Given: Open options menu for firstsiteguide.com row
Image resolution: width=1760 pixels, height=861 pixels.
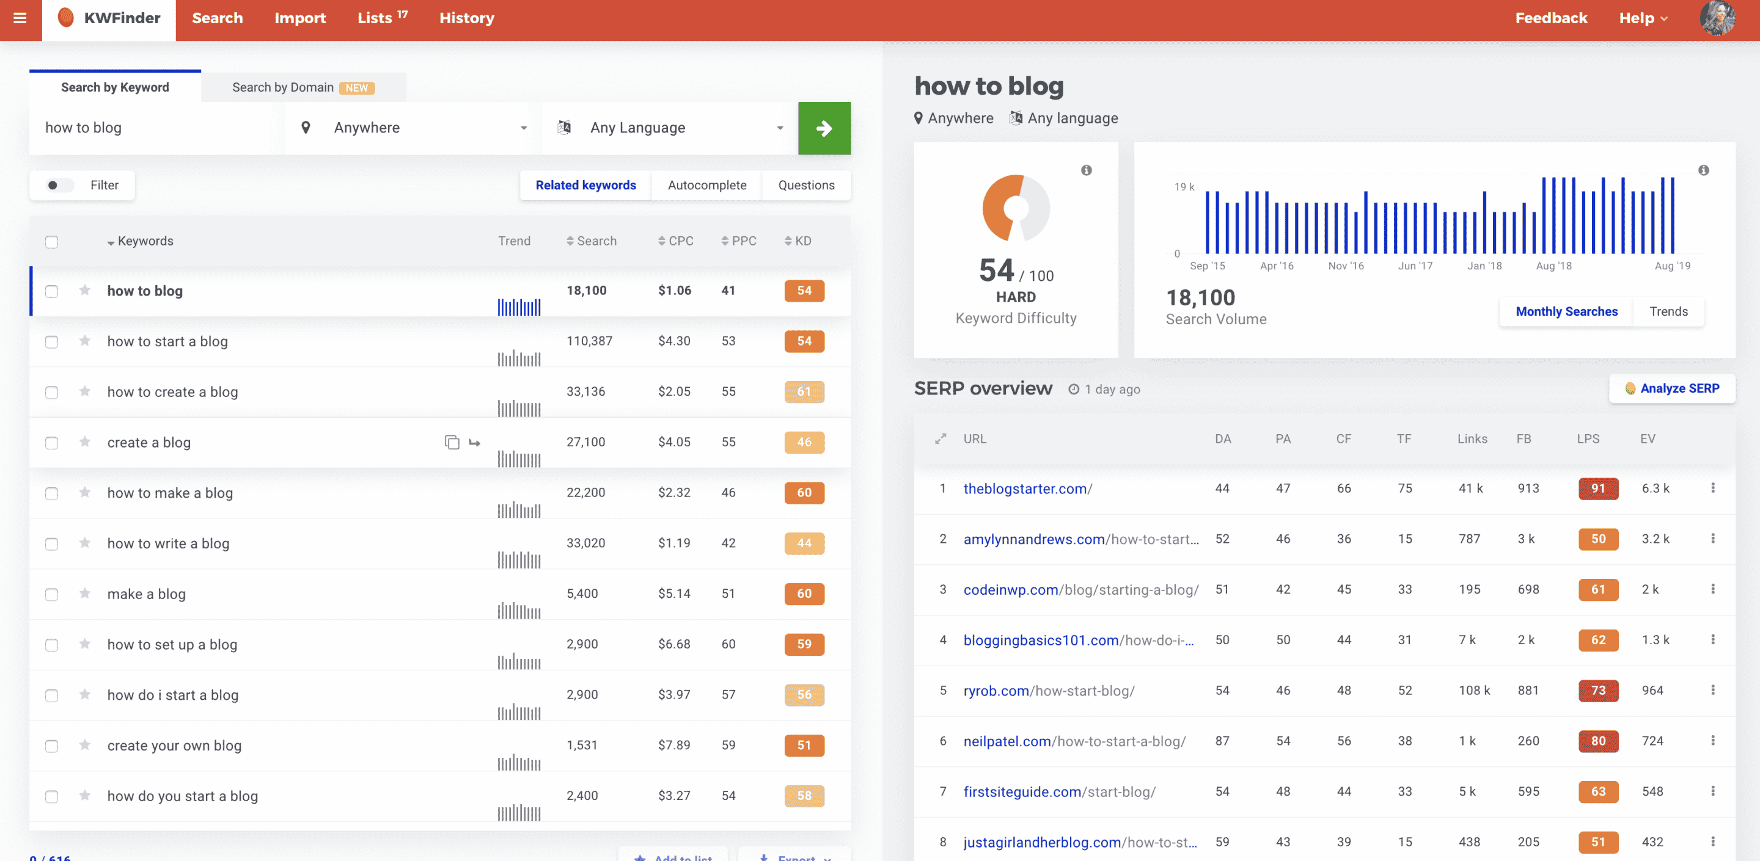Looking at the screenshot, I should (x=1713, y=791).
